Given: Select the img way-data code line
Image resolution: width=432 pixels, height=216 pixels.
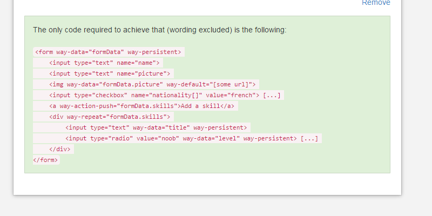Looking at the screenshot, I should coord(153,84).
